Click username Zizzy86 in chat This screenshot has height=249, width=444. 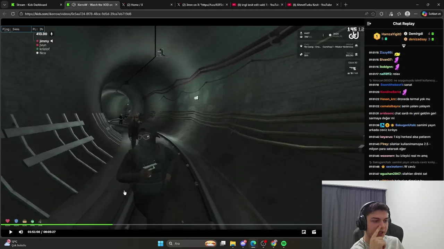tap(385, 53)
